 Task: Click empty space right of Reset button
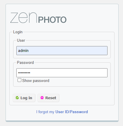click(x=86, y=98)
